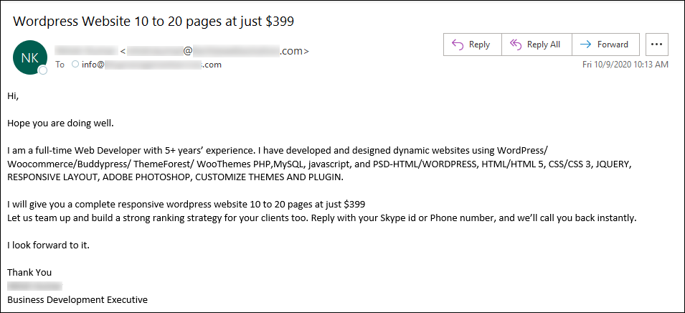This screenshot has width=685, height=313.
Task: Click the "Hi," greeting line
Action: tap(13, 95)
